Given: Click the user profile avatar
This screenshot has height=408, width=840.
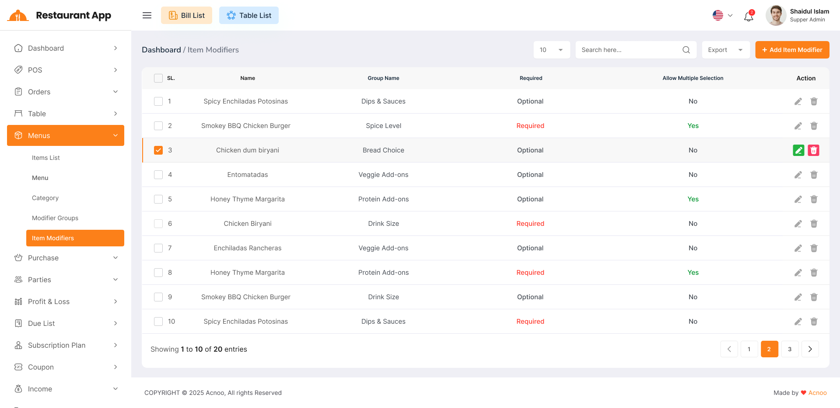Looking at the screenshot, I should [x=776, y=15].
